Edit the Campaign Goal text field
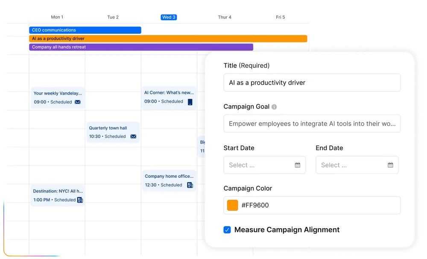The image size is (427, 259). (312, 123)
